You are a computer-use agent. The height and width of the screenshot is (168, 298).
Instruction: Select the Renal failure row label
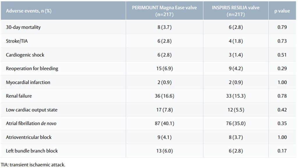point(19,96)
